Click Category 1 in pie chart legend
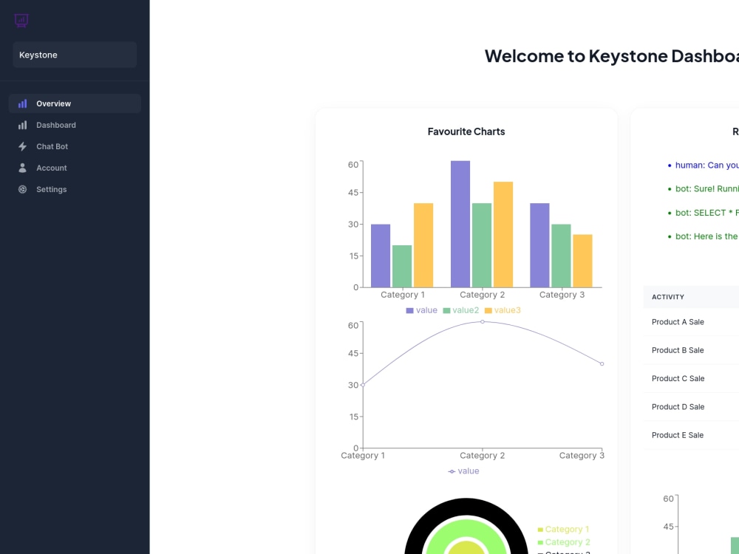 point(563,530)
